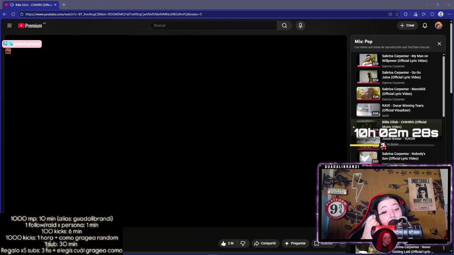
Task: Play Sabrina Carpenter Go Go Juice
Action: [397, 77]
